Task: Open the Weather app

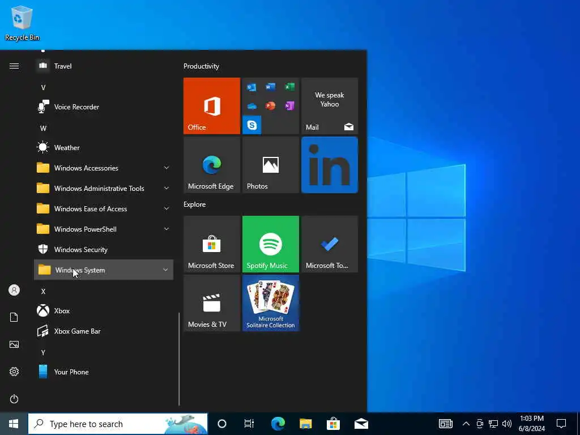Action: click(x=104, y=148)
